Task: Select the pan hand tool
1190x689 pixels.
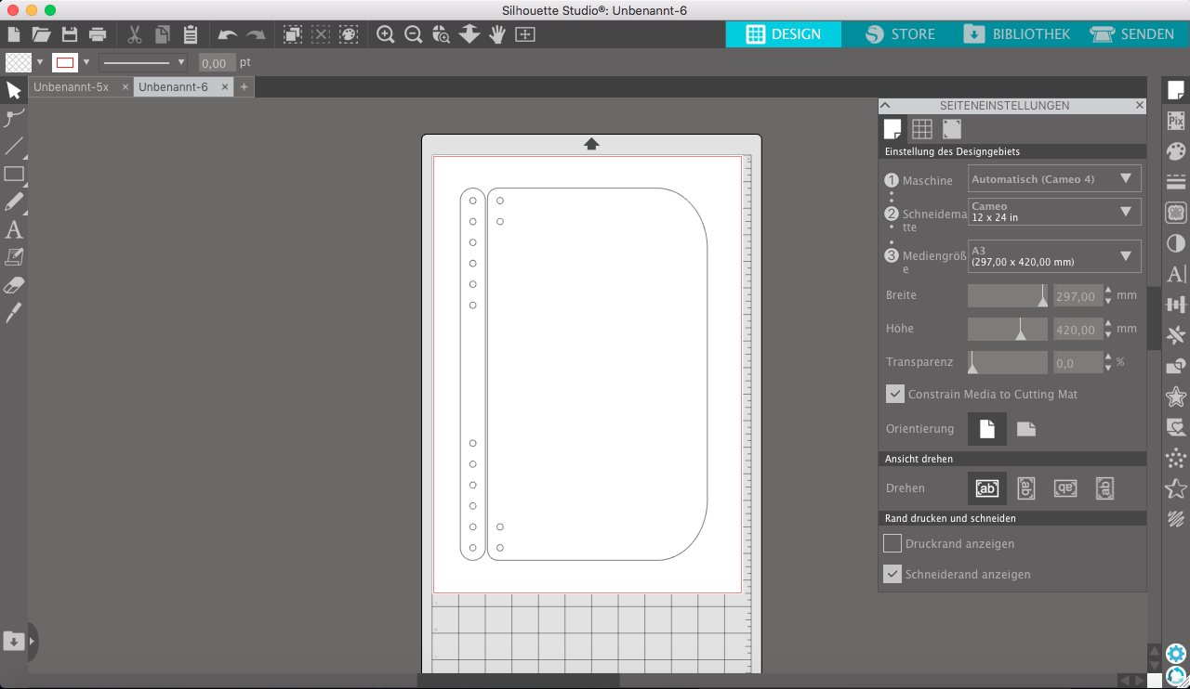Action: [x=497, y=34]
